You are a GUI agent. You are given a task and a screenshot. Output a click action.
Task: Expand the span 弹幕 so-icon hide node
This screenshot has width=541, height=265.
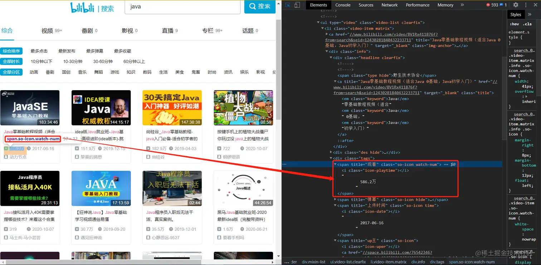click(x=335, y=200)
